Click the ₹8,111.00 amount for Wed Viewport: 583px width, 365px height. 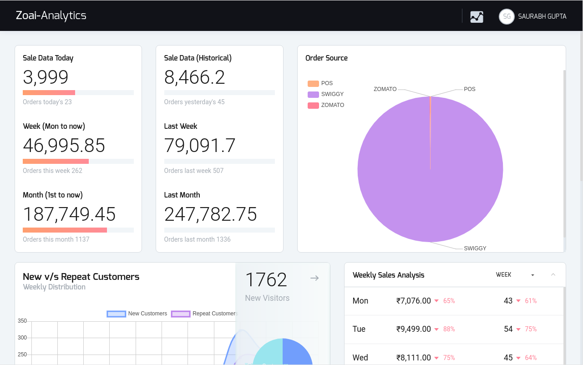[x=414, y=358]
